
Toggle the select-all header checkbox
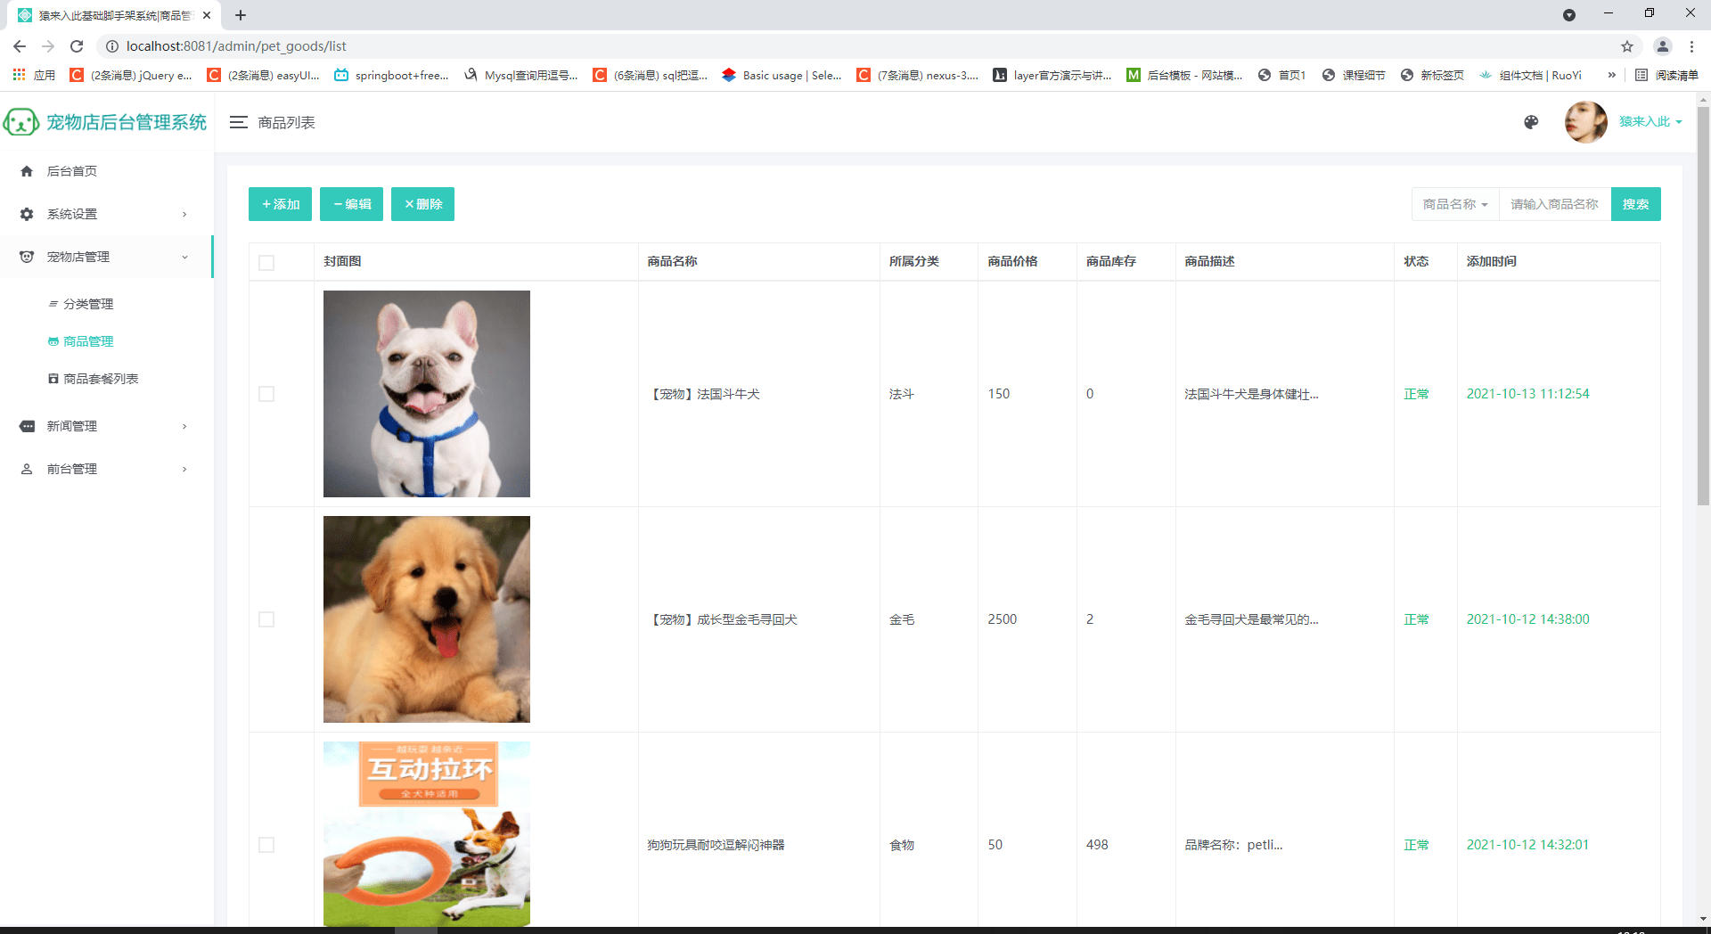(266, 262)
